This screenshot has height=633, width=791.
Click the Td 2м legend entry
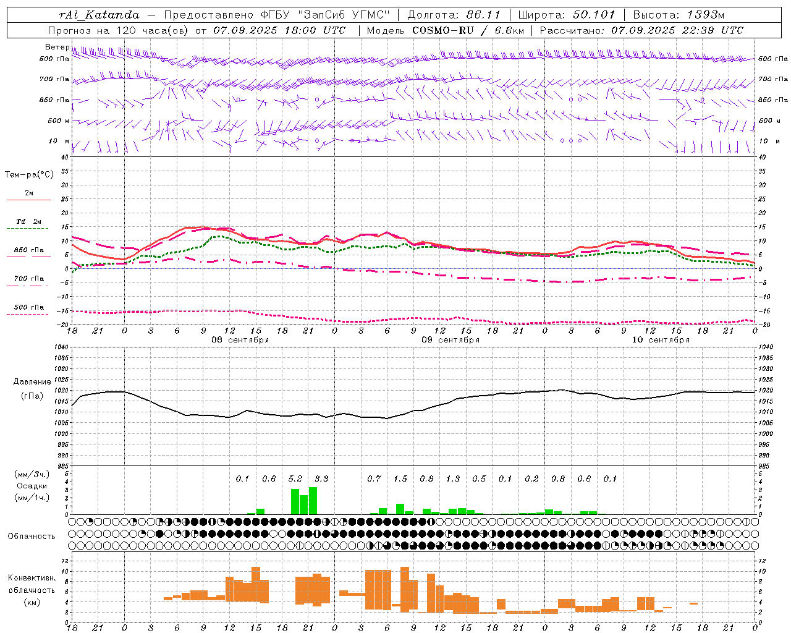click(x=29, y=221)
